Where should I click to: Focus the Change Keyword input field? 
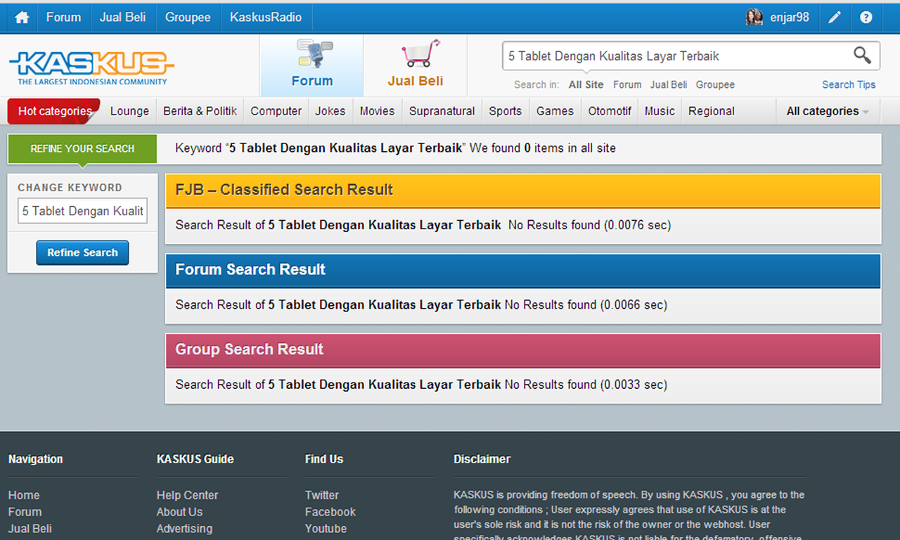point(82,211)
